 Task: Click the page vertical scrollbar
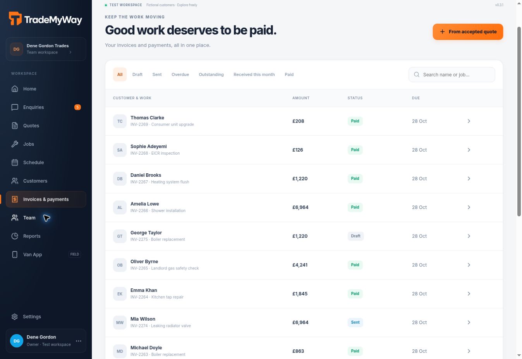coord(519,121)
